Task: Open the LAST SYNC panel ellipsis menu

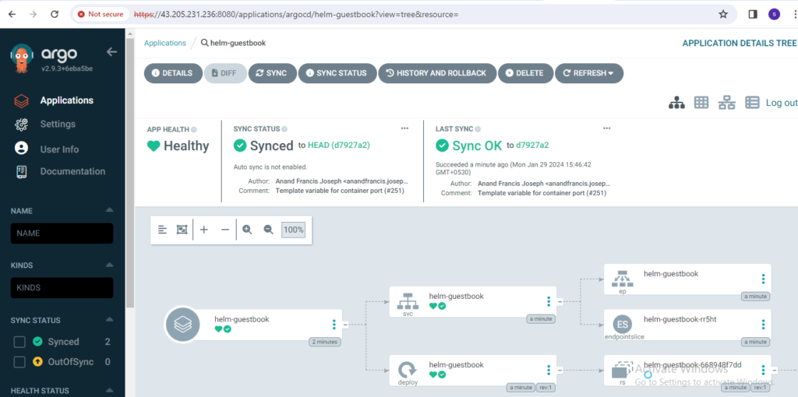Action: tap(606, 128)
